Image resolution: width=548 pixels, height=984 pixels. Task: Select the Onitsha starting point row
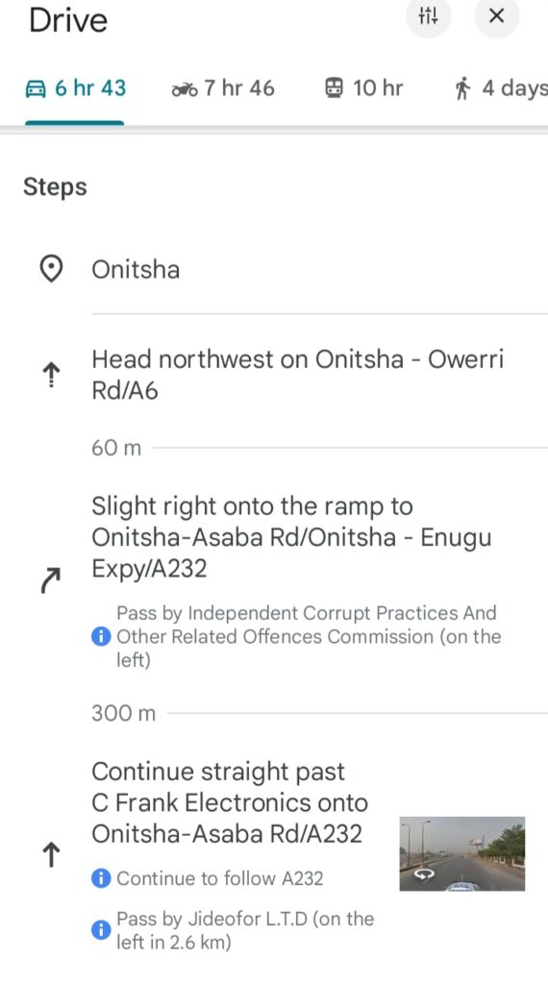pyautogui.click(x=274, y=270)
